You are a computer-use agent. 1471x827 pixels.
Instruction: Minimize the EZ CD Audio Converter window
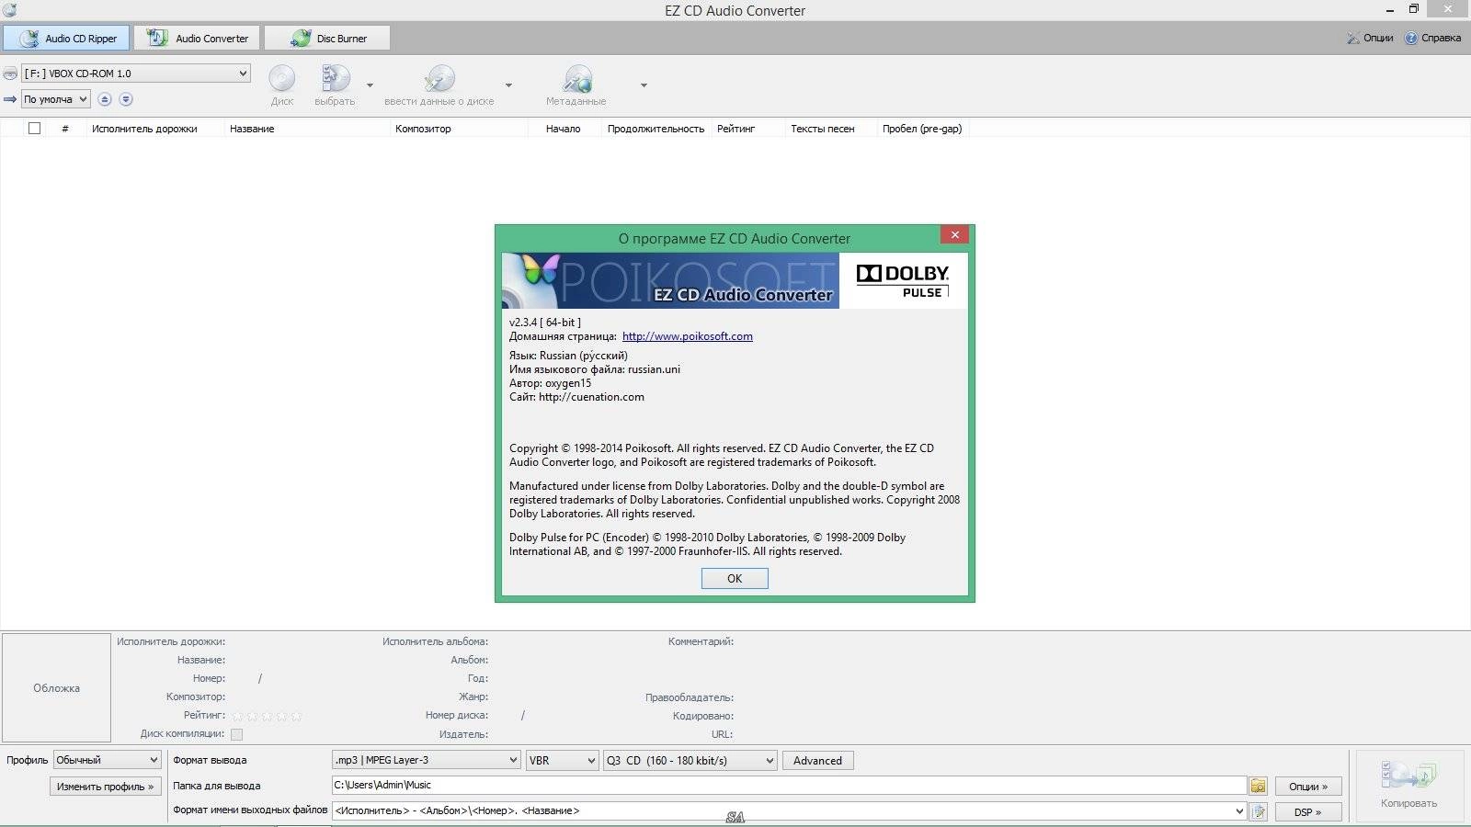tap(1389, 9)
